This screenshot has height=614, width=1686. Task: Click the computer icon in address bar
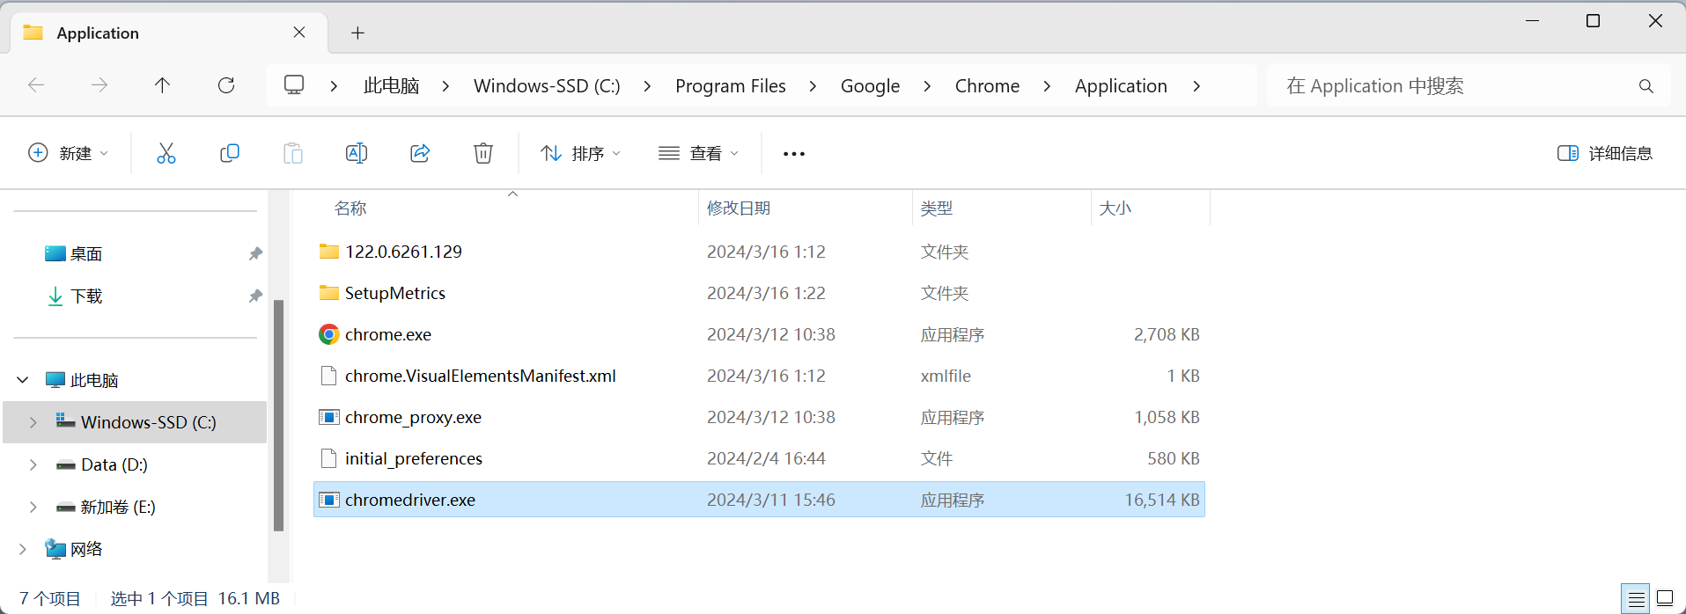coord(294,85)
